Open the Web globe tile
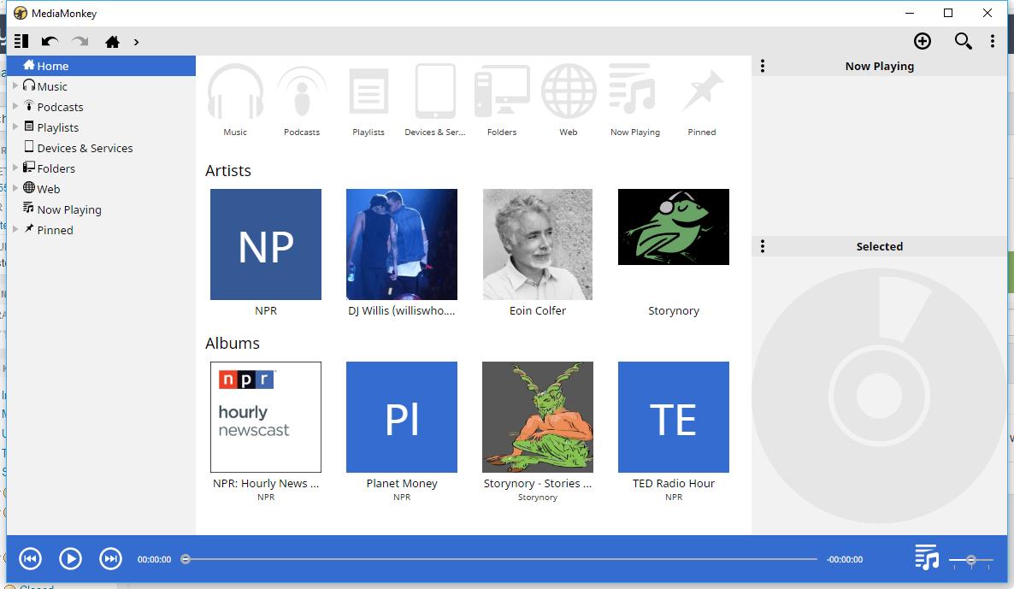This screenshot has width=1014, height=589. click(569, 94)
